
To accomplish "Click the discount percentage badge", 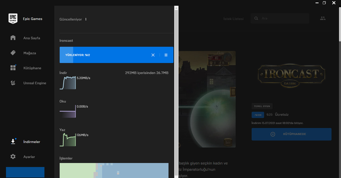I will click(x=257, y=115).
